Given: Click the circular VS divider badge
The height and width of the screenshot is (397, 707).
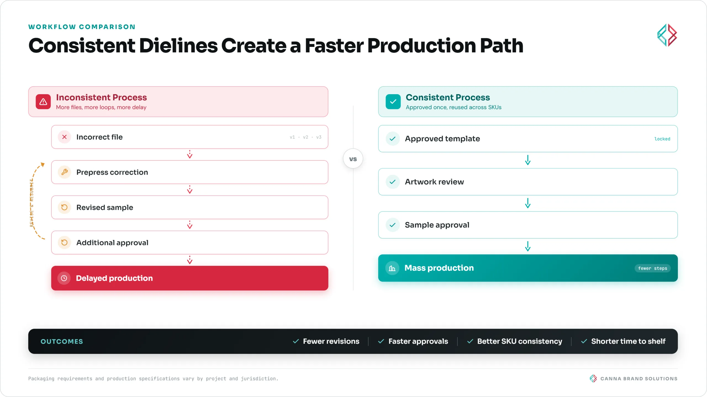Looking at the screenshot, I should (353, 159).
